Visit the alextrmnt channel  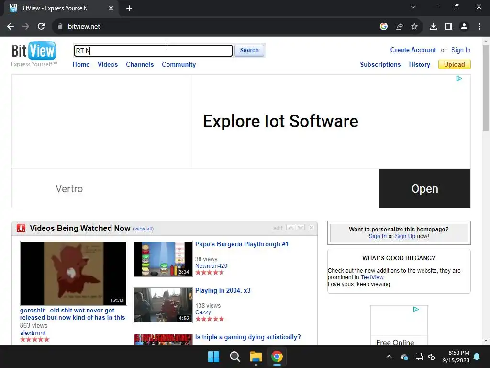pos(33,333)
